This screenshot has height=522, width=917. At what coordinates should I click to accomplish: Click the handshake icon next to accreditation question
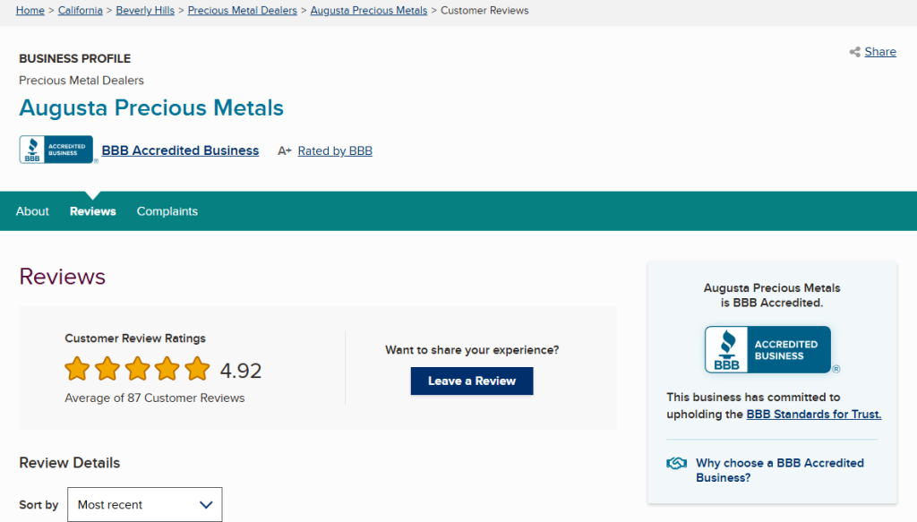click(x=676, y=463)
